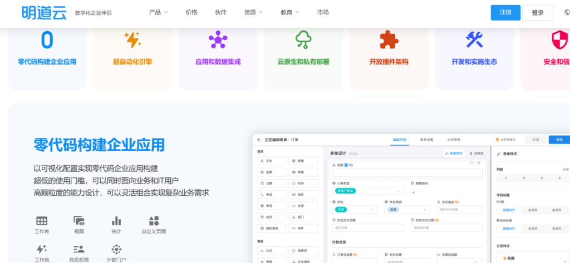Toggle hidden-eye icon next to 状态描述
Viewport: 570px width, 263px height.
point(456,202)
